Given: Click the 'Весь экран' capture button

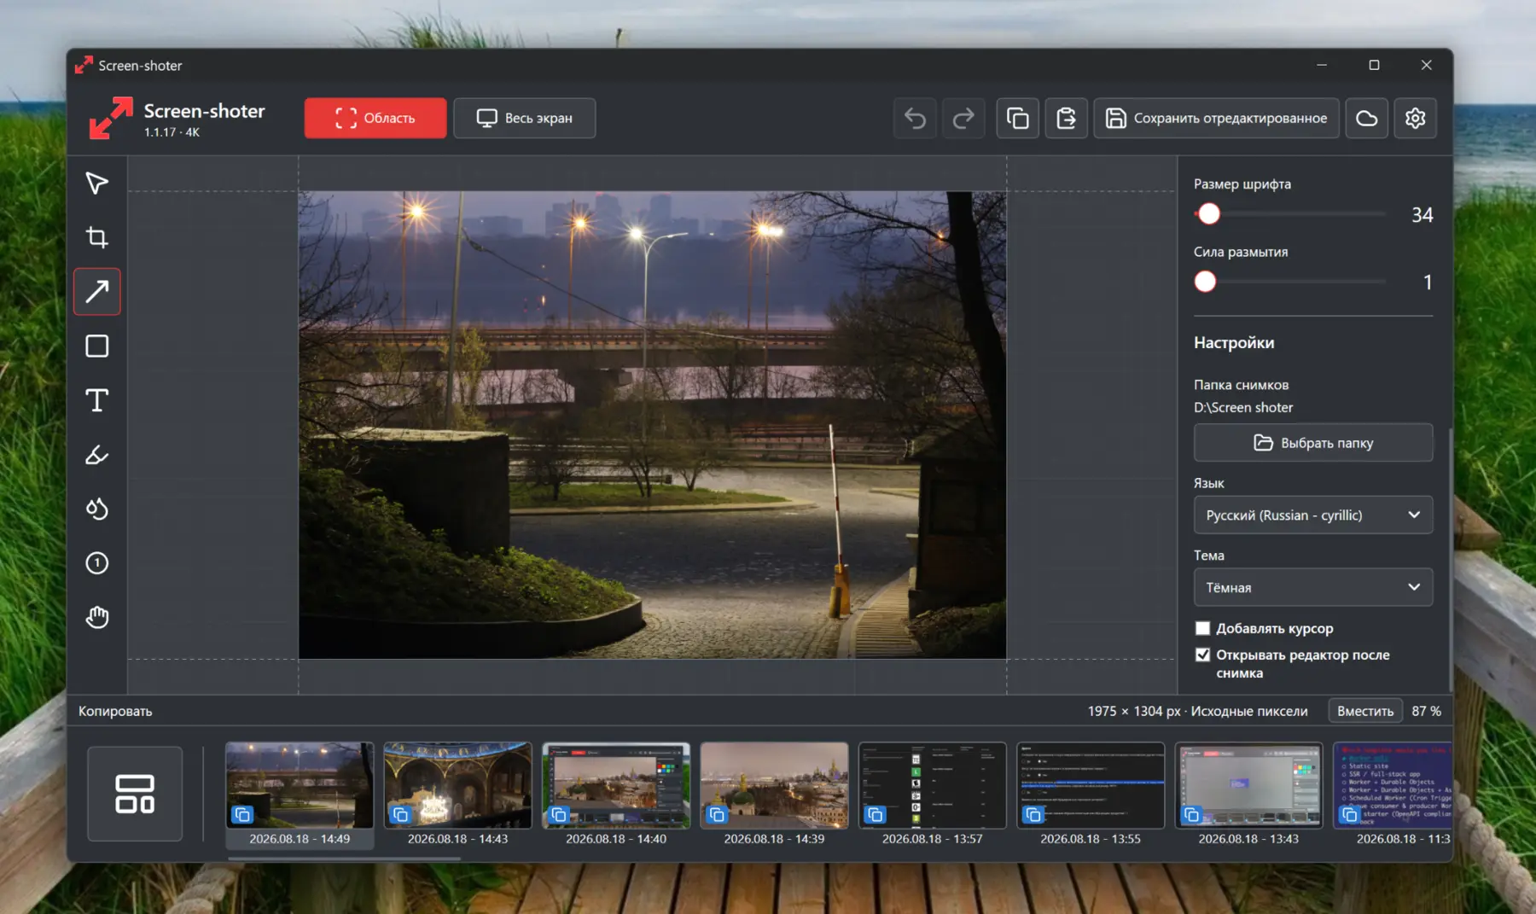Looking at the screenshot, I should [524, 118].
